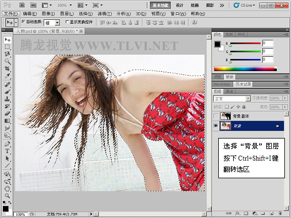Click the foreground color swatch in Color panel
291x218 pixels.
(217, 44)
